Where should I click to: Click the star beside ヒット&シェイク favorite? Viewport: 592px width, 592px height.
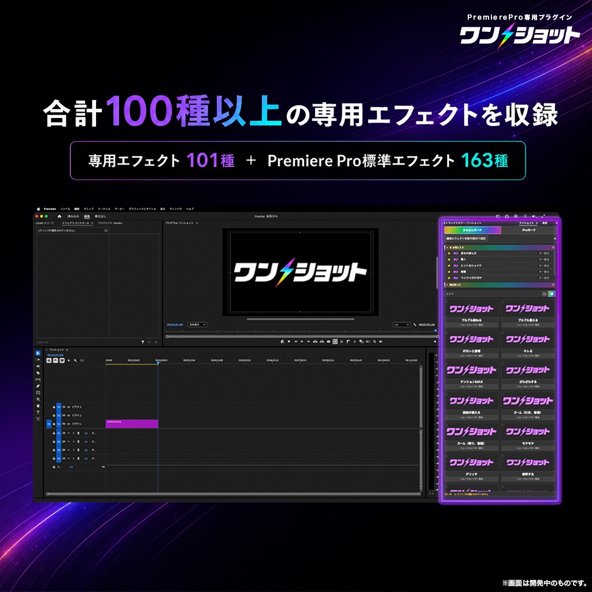point(449,265)
